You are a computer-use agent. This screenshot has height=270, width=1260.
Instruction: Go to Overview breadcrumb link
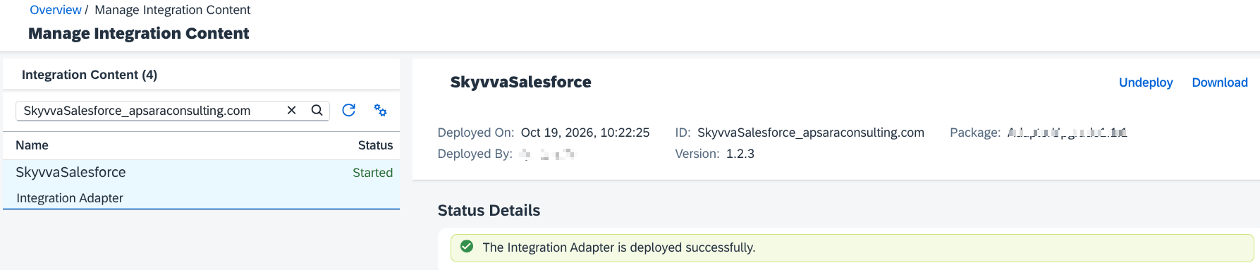(56, 10)
